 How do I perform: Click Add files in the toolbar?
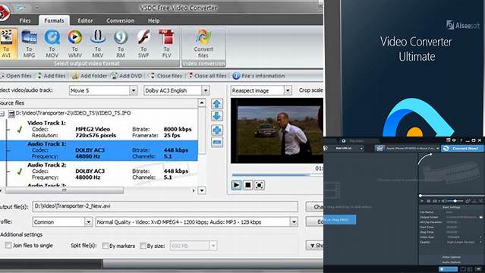pos(52,76)
